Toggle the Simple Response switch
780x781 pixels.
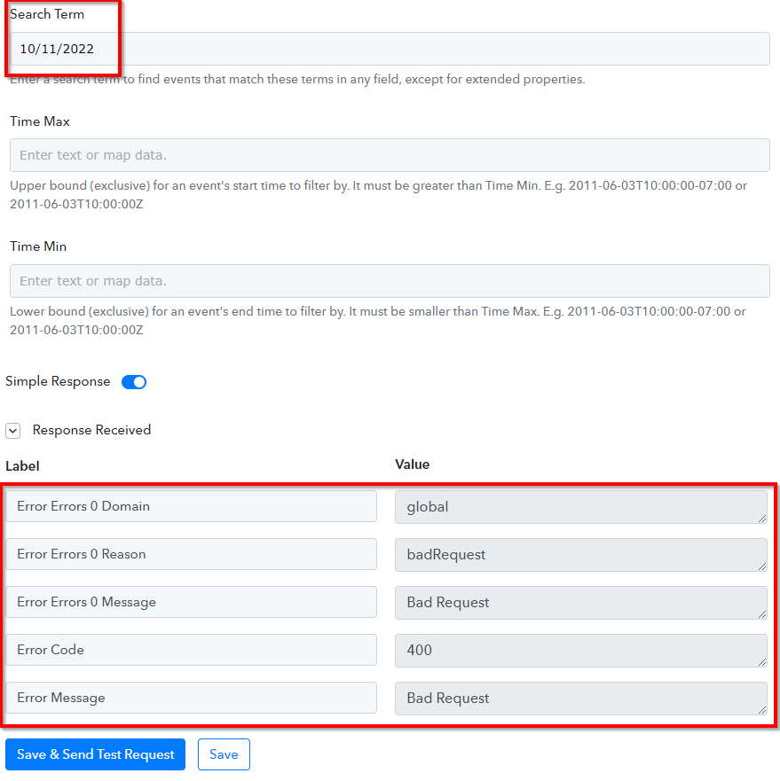point(134,382)
